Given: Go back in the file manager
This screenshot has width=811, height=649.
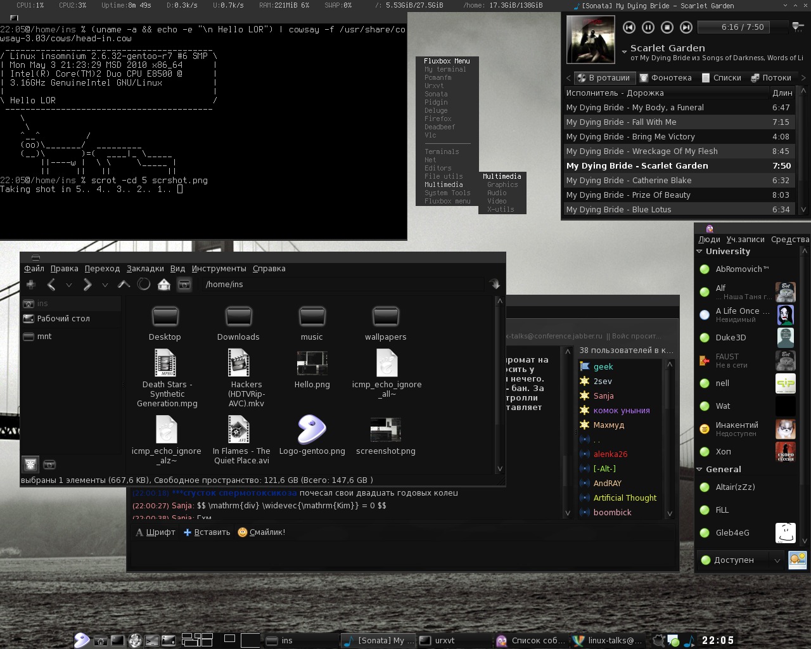Looking at the screenshot, I should 51,285.
